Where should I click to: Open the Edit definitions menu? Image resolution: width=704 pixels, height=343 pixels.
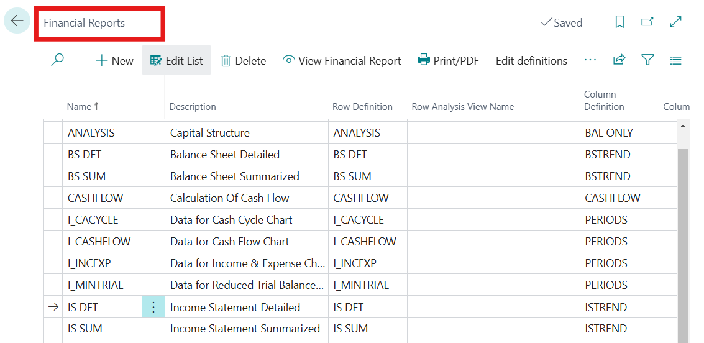(x=531, y=60)
